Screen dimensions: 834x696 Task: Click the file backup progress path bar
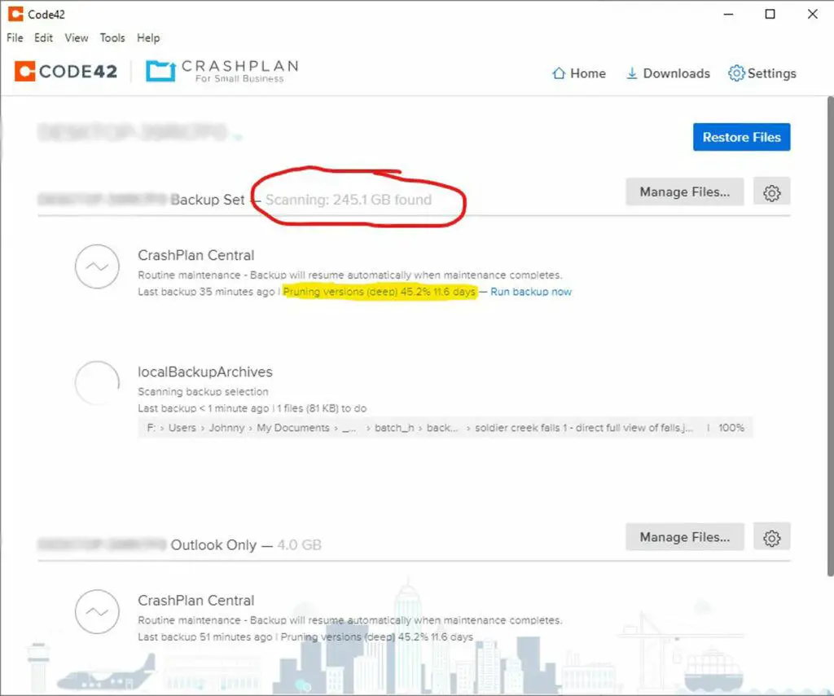tap(446, 428)
